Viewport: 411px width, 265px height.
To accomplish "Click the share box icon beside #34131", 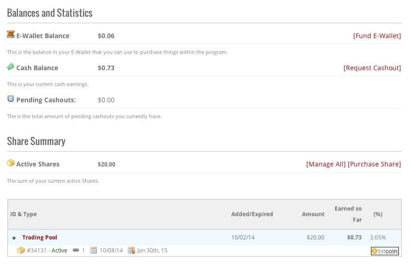I will [x=21, y=250].
